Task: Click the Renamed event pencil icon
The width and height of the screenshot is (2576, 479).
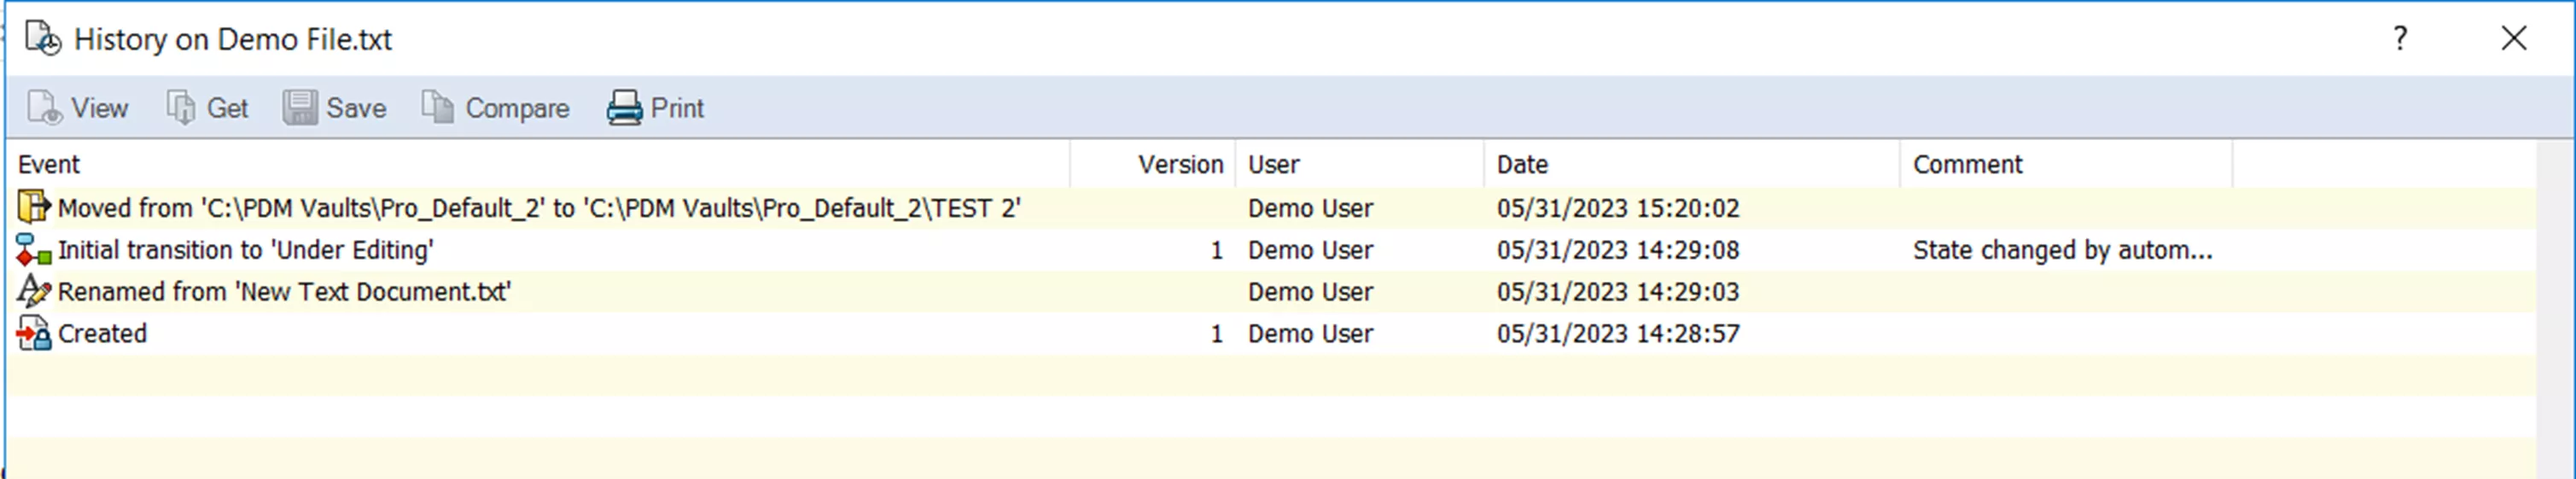Action: pyautogui.click(x=33, y=291)
